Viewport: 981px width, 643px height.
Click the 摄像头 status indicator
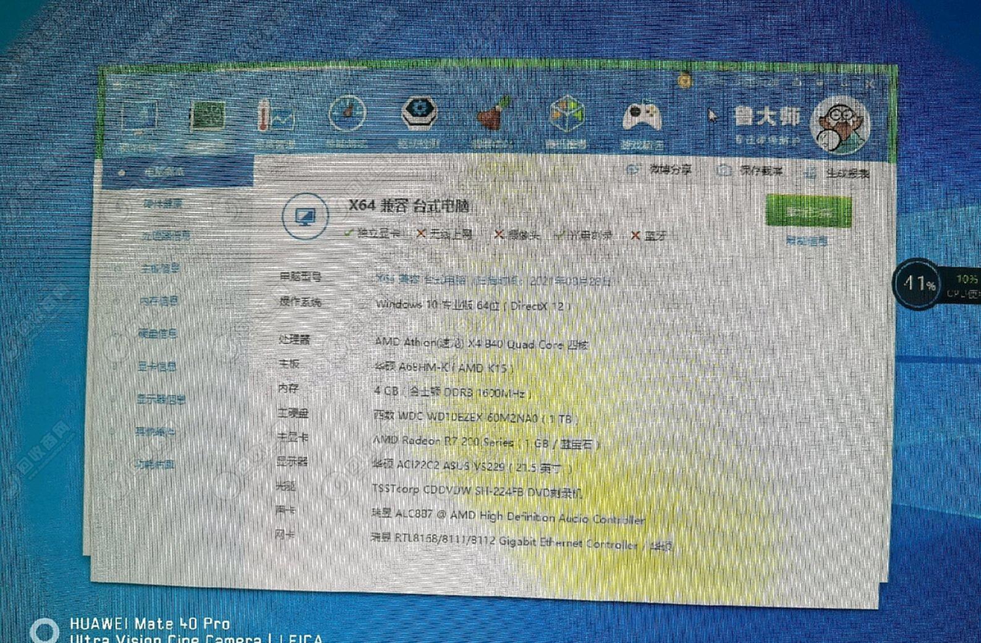[517, 234]
